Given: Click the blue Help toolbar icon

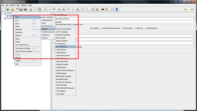Looking at the screenshot, I should pyautogui.click(x=117, y=9).
